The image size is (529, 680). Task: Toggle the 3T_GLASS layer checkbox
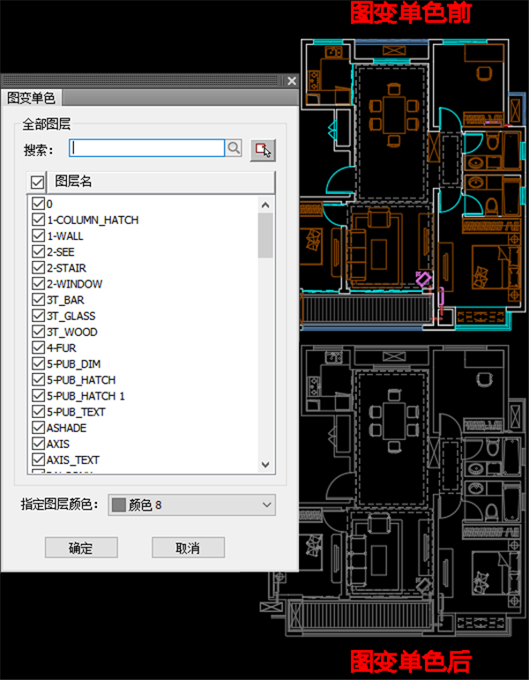pyautogui.click(x=38, y=316)
